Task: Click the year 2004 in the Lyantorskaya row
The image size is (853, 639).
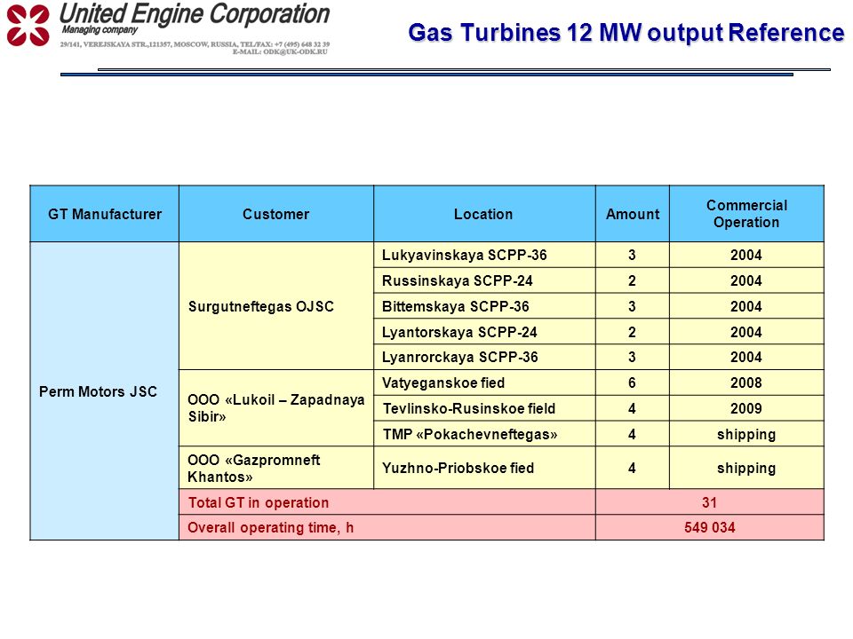Action: (x=746, y=332)
